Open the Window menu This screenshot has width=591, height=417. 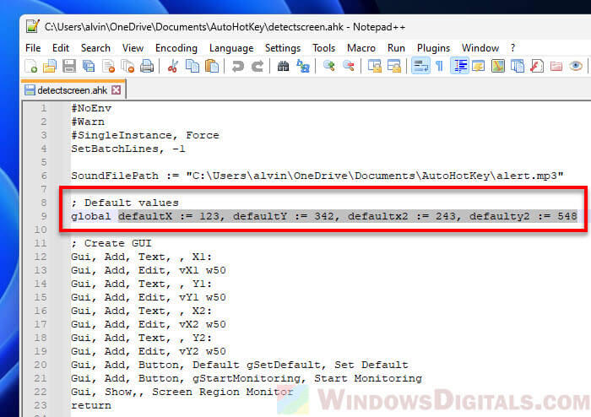click(x=480, y=48)
